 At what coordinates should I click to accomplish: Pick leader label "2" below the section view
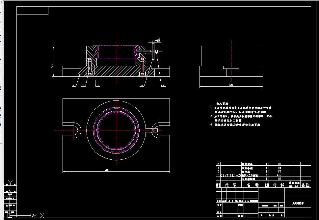(83, 86)
